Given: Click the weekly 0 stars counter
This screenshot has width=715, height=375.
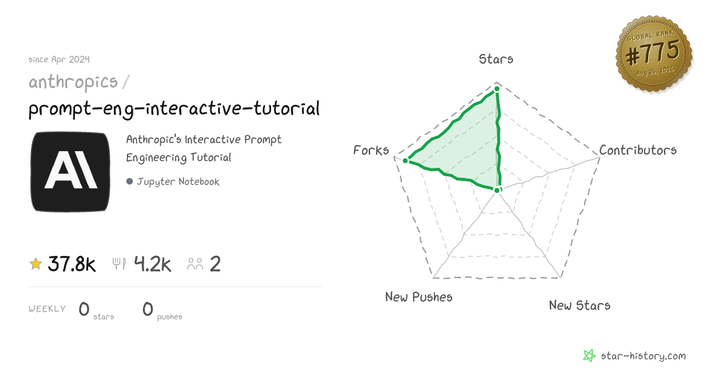Looking at the screenshot, I should tap(96, 310).
